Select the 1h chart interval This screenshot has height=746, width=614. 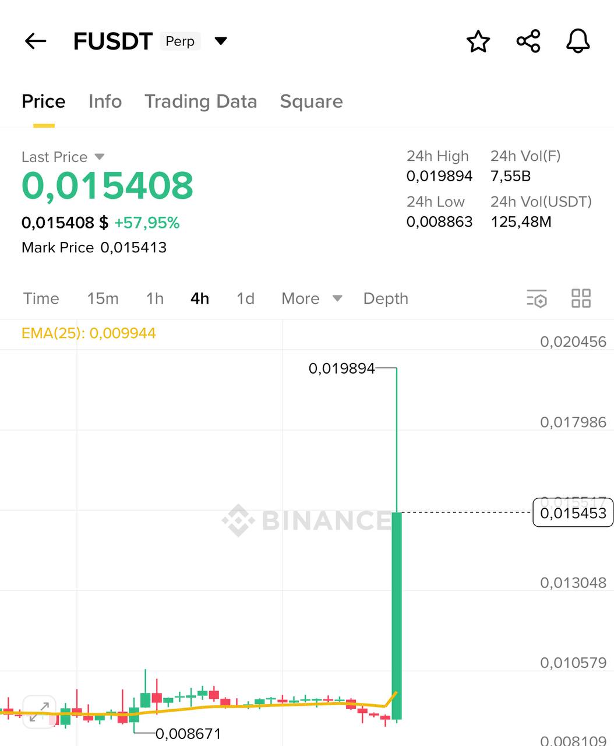tap(154, 298)
